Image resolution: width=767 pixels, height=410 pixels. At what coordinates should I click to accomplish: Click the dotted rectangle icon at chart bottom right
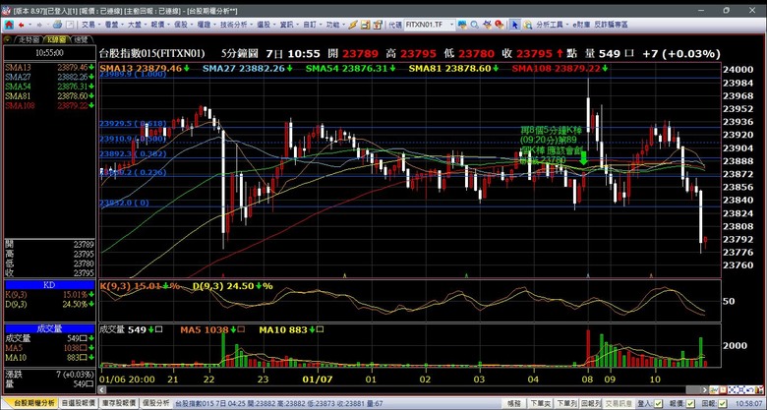732,389
